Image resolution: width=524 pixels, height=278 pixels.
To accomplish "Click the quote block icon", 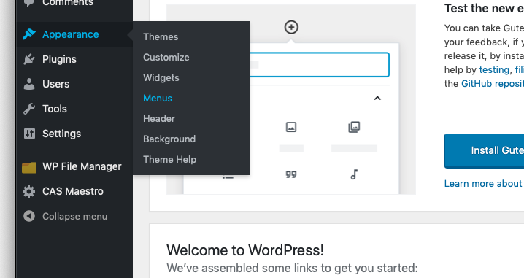I will [x=291, y=174].
